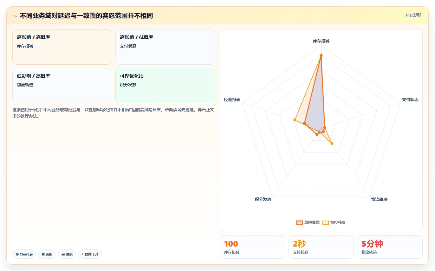The width and height of the screenshot is (435, 271).
Task: Click the 表格 tag chip
Action: tap(47, 254)
